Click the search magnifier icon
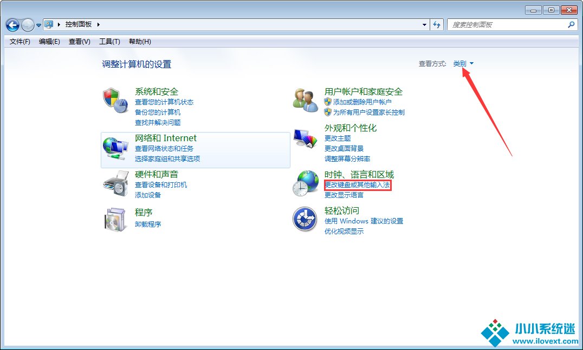Viewport: 583px width, 350px height. pos(571,24)
